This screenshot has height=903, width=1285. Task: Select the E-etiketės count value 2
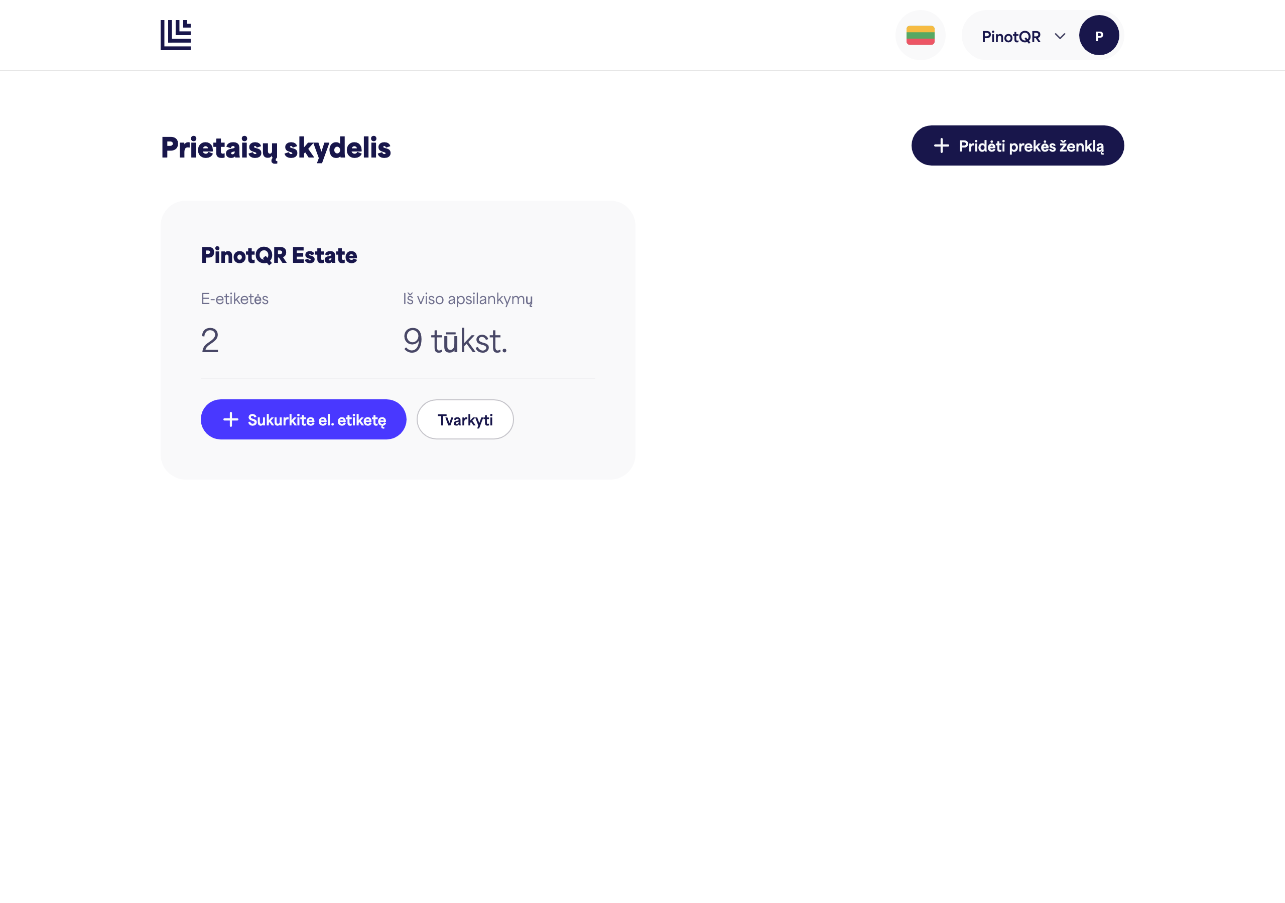(x=210, y=341)
